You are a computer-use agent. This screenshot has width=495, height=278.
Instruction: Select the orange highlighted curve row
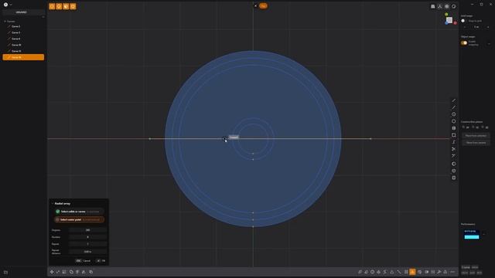[x=23, y=57]
